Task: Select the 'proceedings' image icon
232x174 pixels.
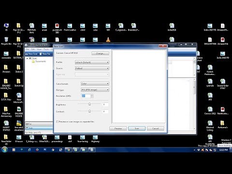Action: point(57,139)
